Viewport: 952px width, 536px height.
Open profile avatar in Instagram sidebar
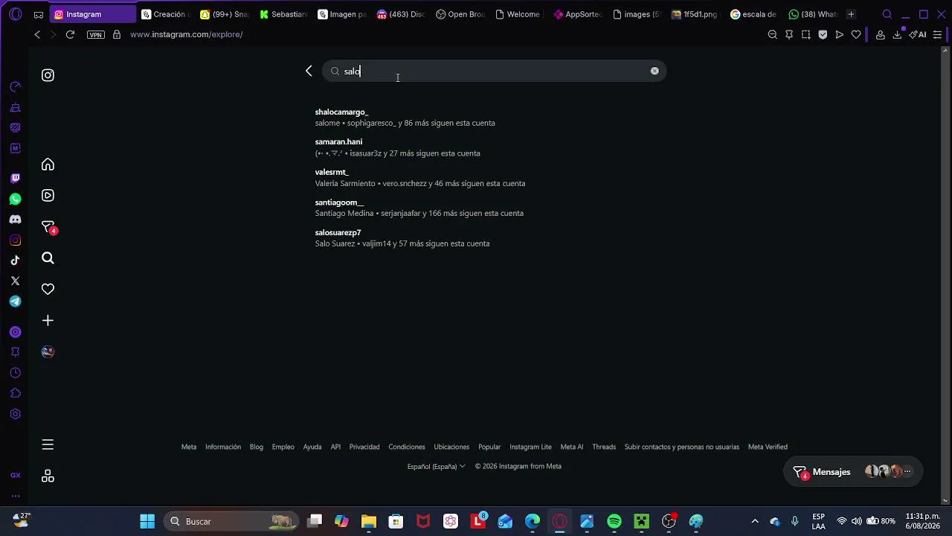click(48, 352)
